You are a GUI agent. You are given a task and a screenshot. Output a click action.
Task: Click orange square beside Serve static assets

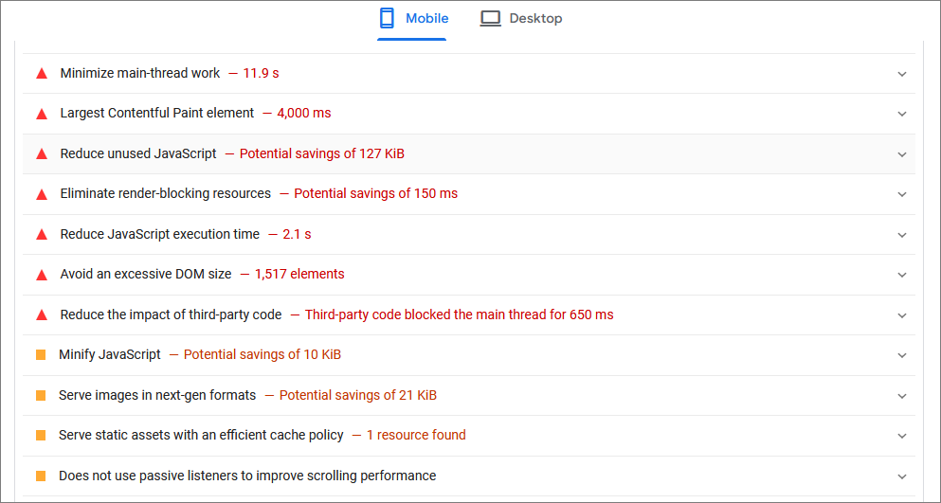pyautogui.click(x=41, y=436)
